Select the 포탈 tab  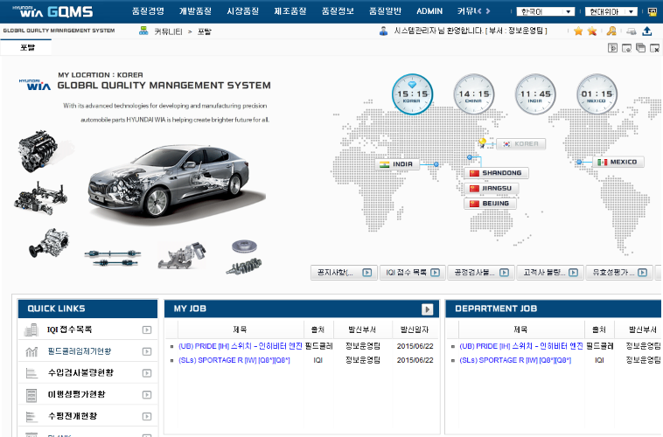tap(26, 47)
